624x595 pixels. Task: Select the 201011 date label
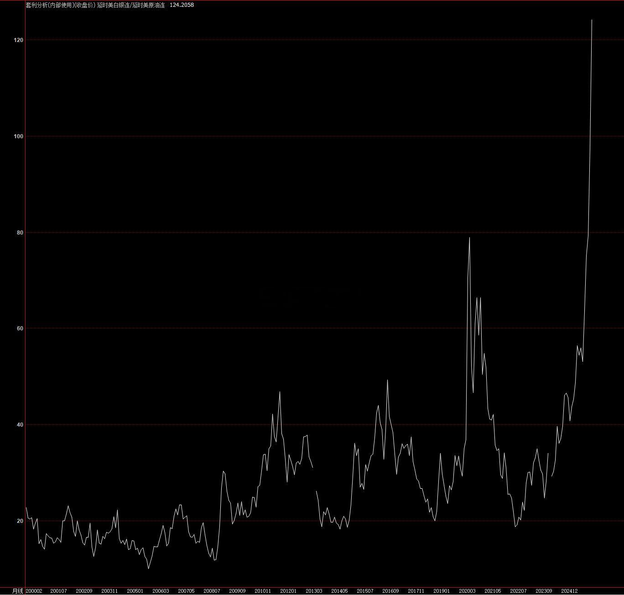click(x=263, y=591)
